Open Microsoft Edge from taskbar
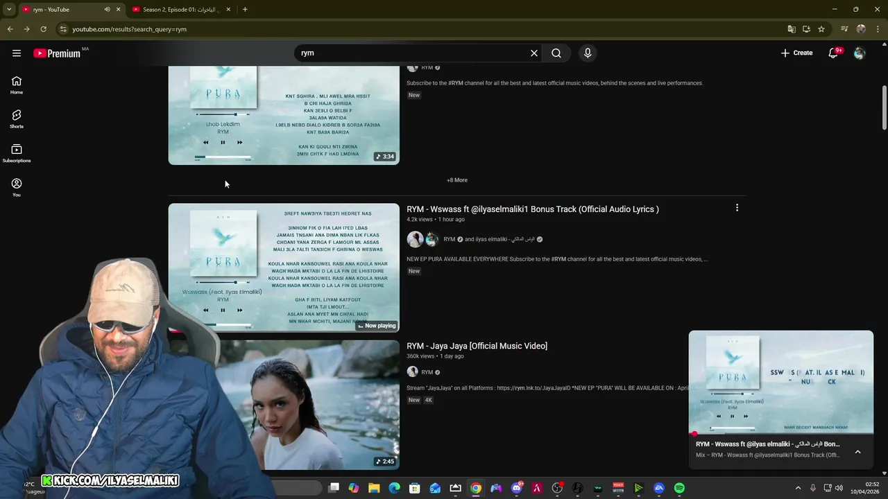 394,488
